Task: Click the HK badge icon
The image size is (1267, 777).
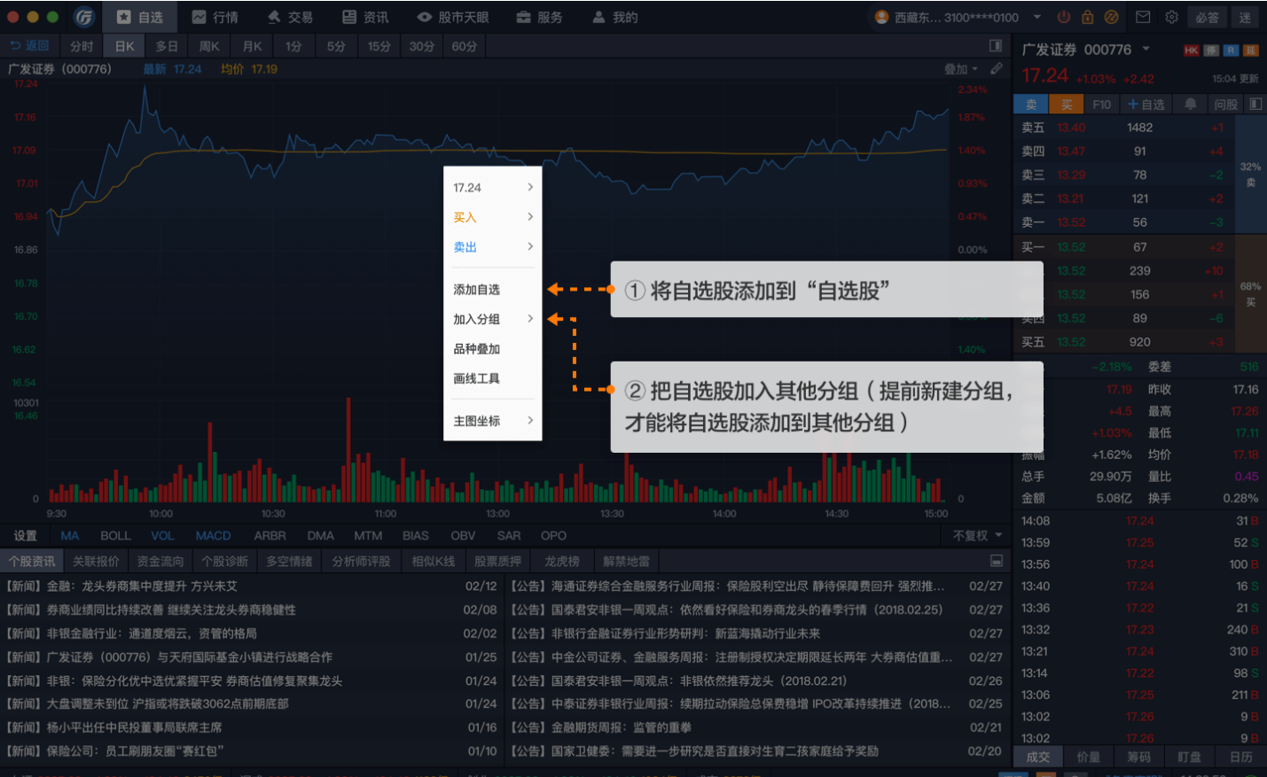Action: coord(1191,51)
